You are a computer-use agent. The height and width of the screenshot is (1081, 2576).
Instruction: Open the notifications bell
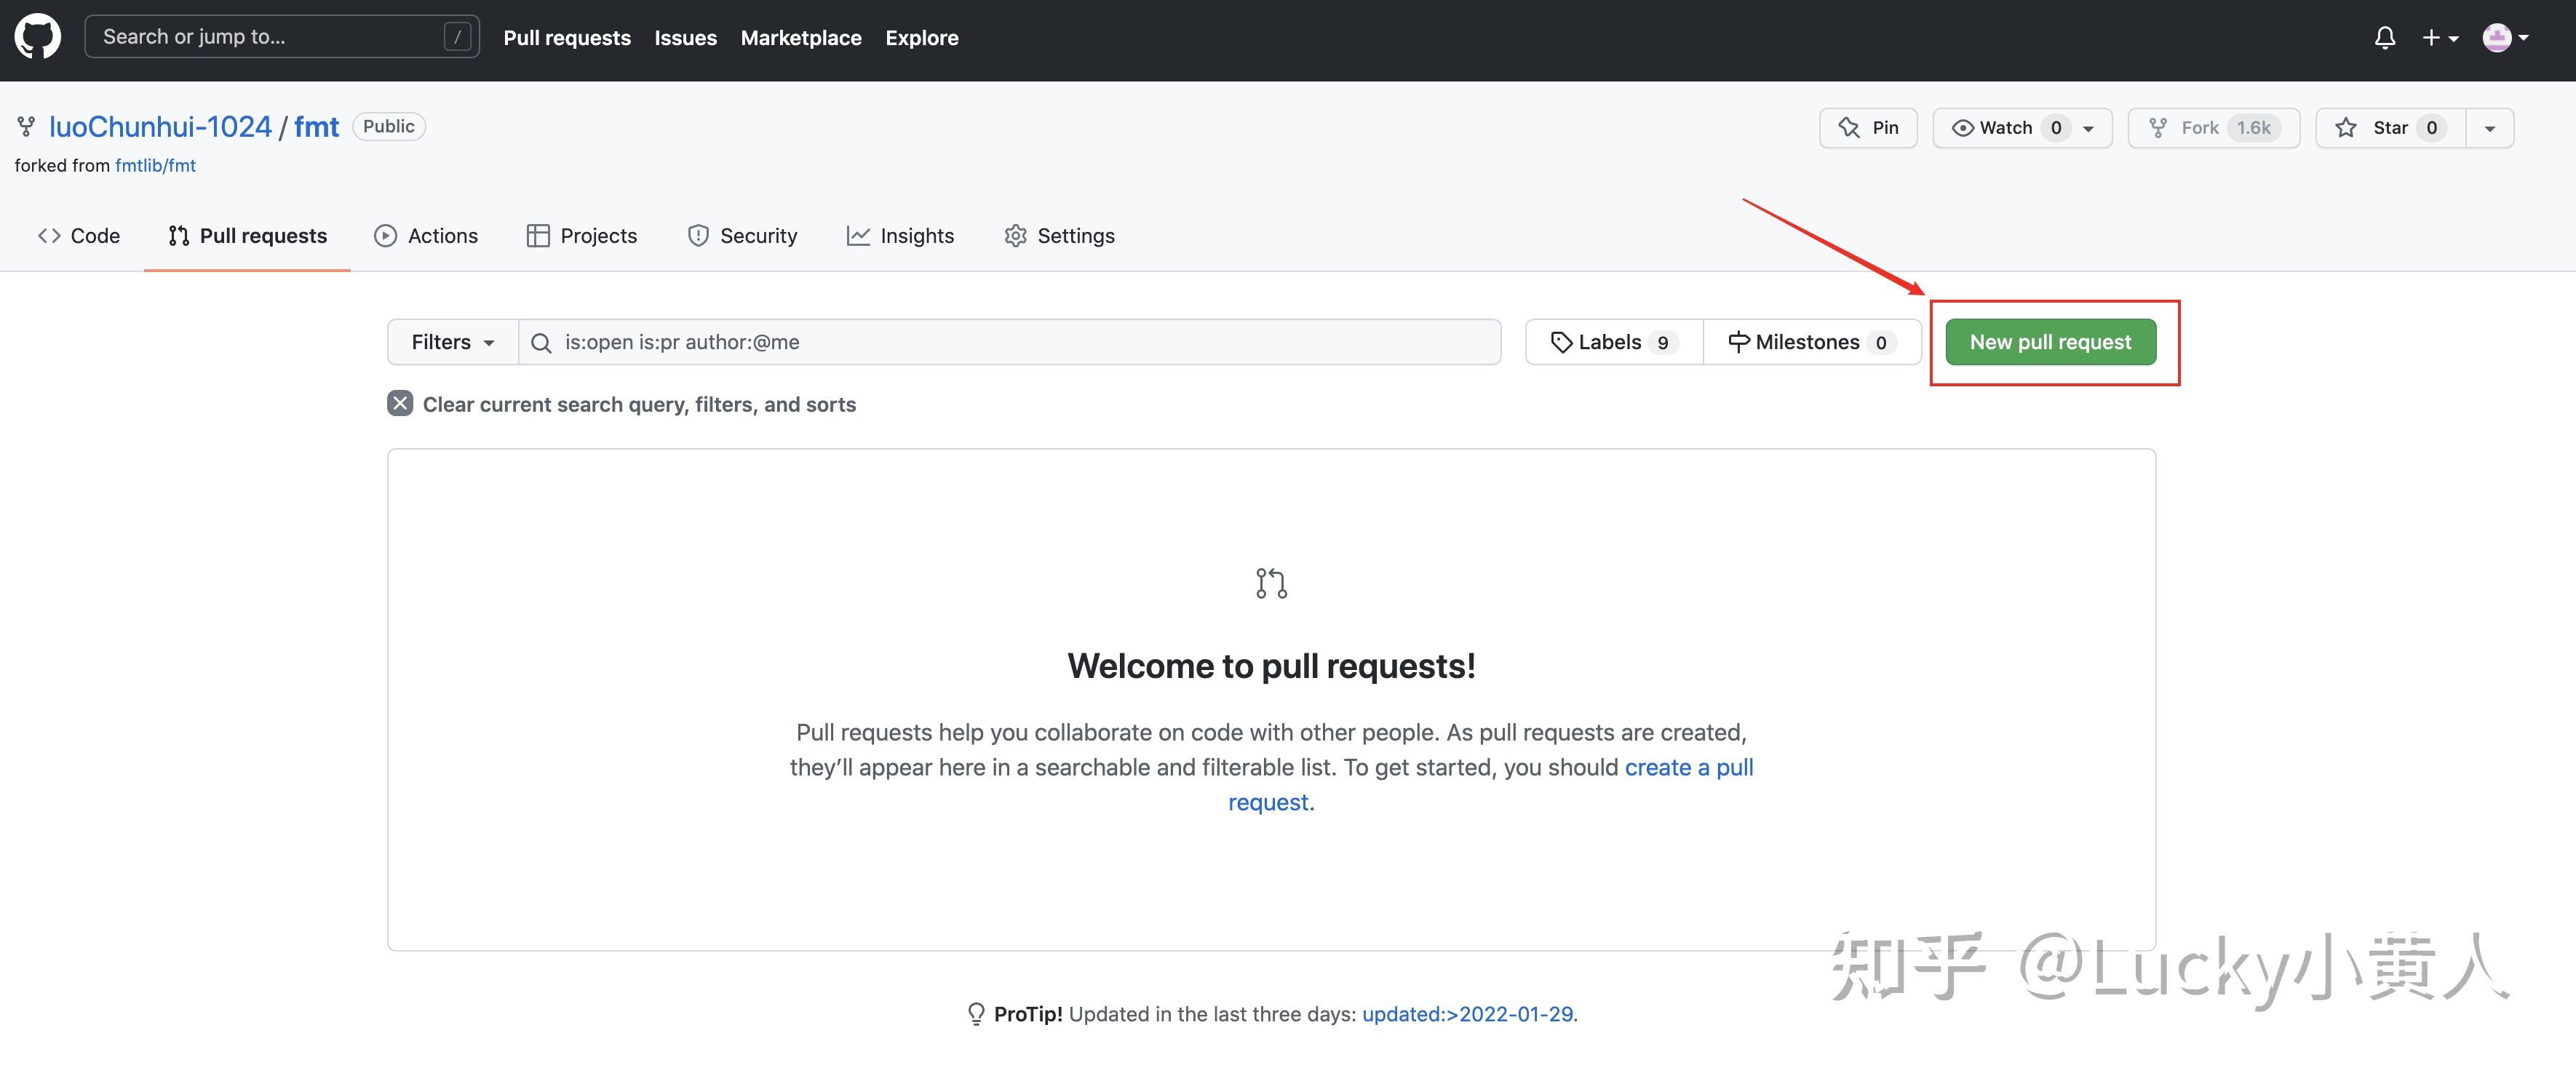pyautogui.click(x=2384, y=38)
